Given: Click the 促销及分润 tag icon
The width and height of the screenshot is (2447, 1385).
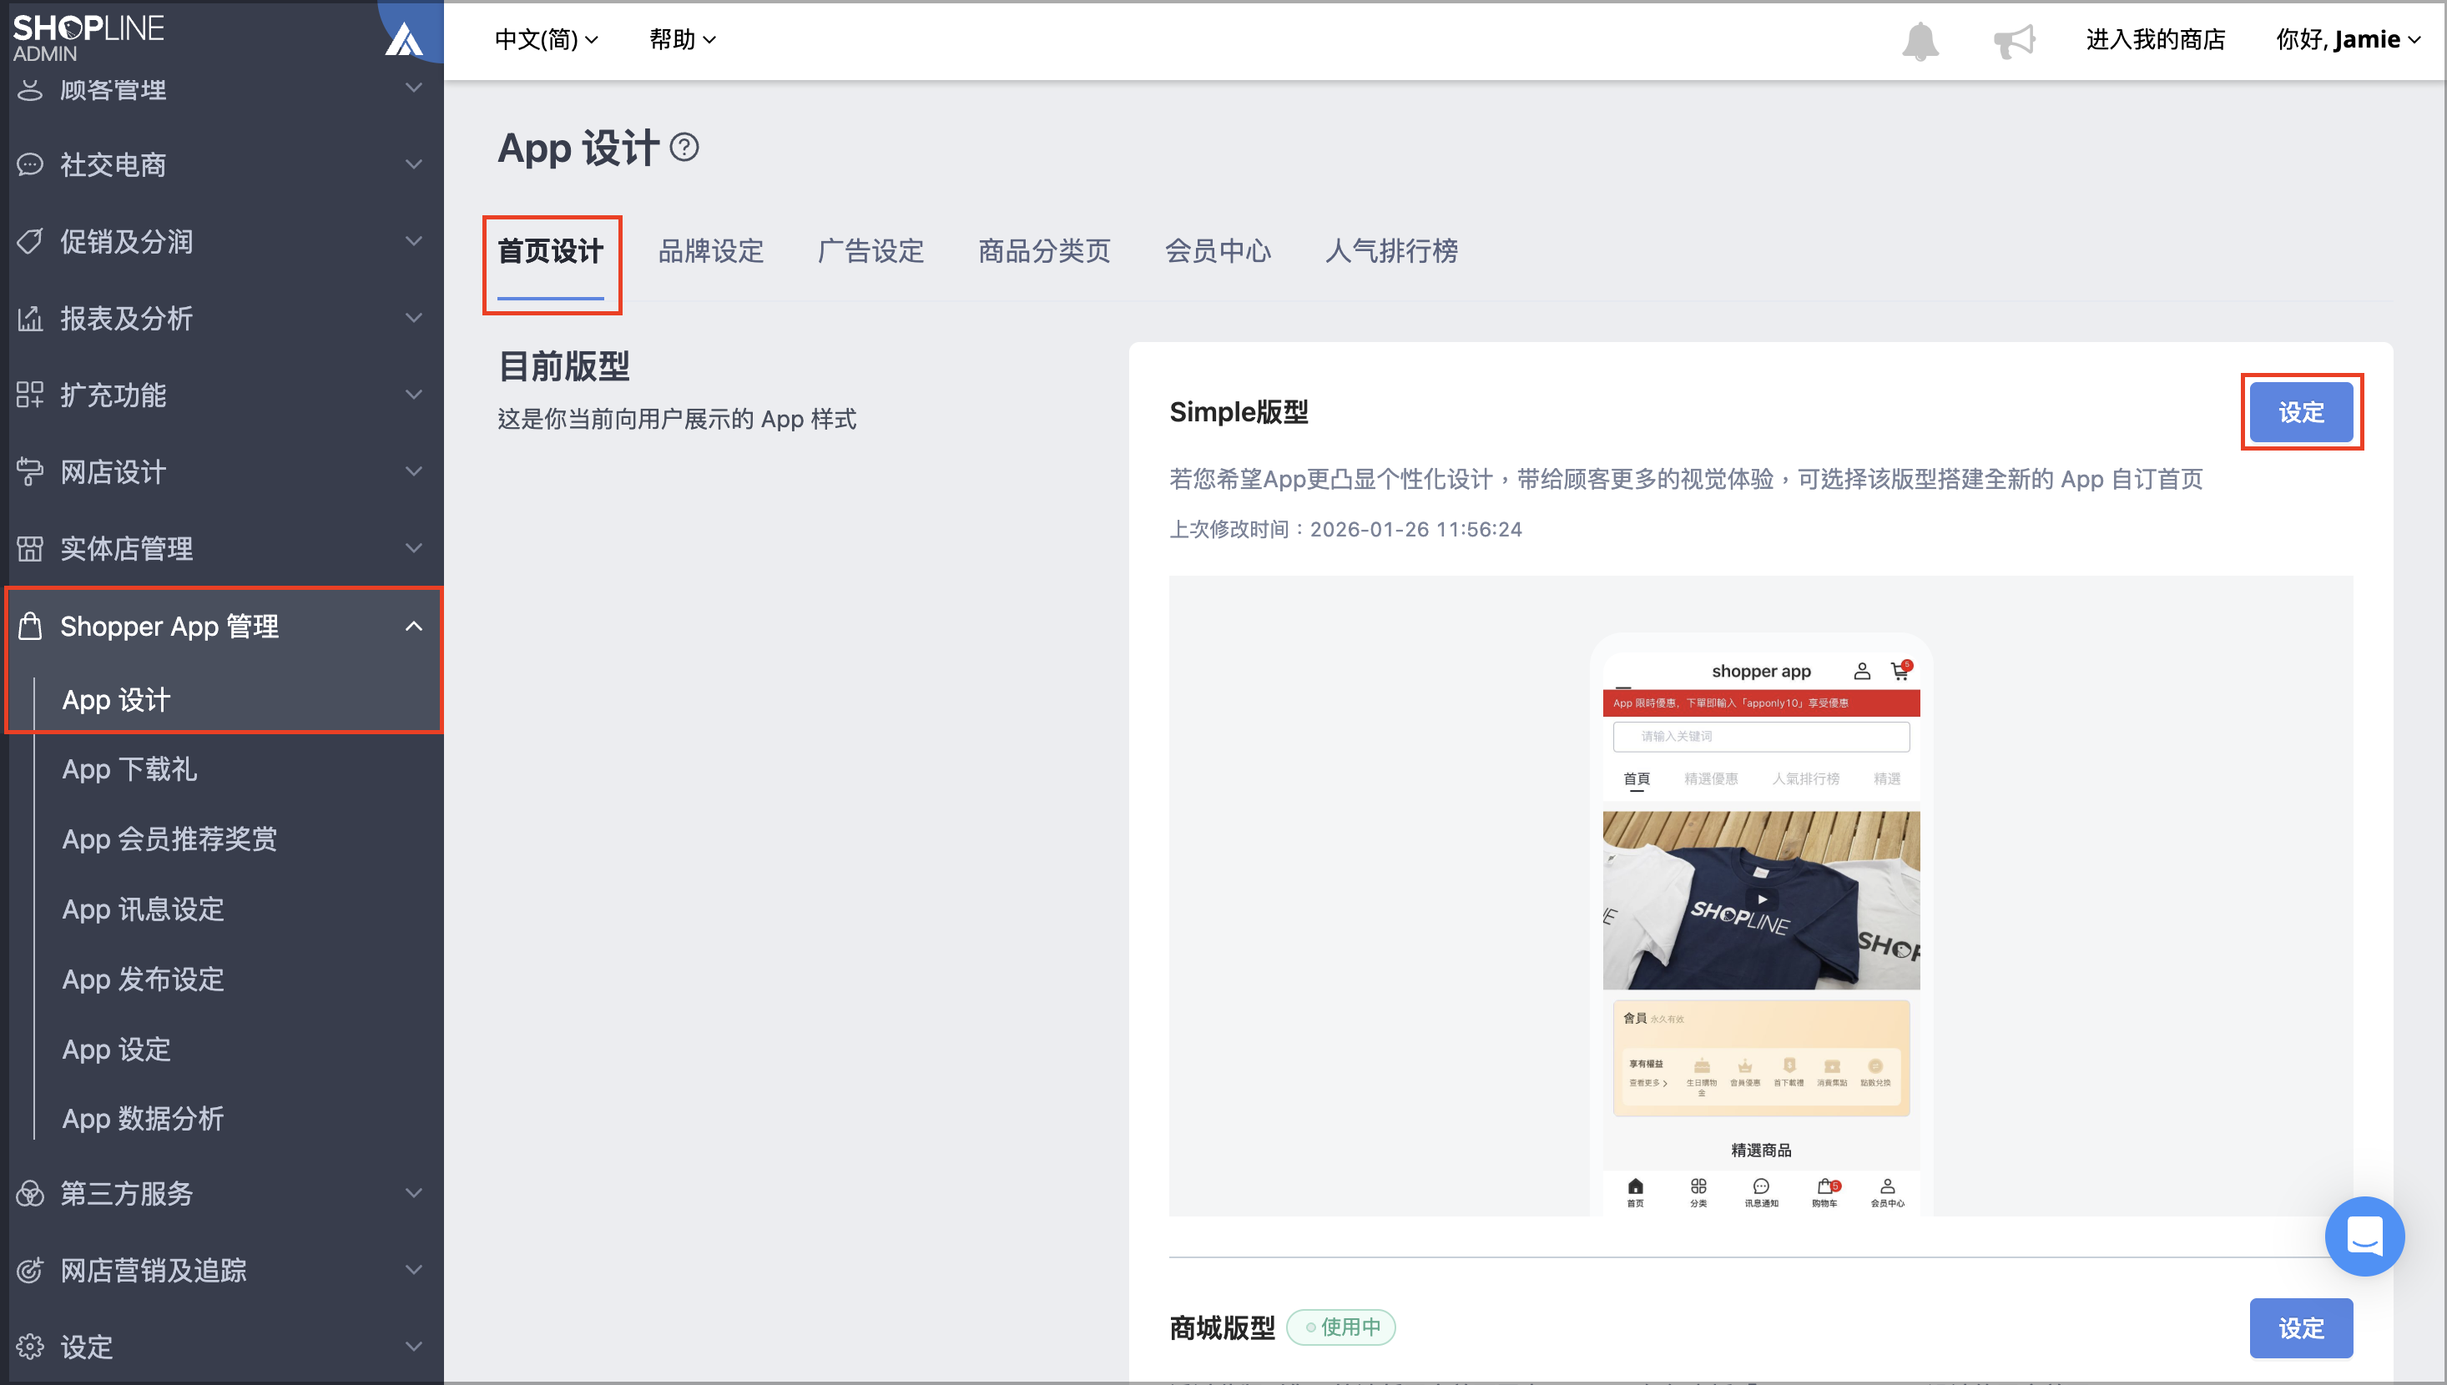Looking at the screenshot, I should point(30,242).
